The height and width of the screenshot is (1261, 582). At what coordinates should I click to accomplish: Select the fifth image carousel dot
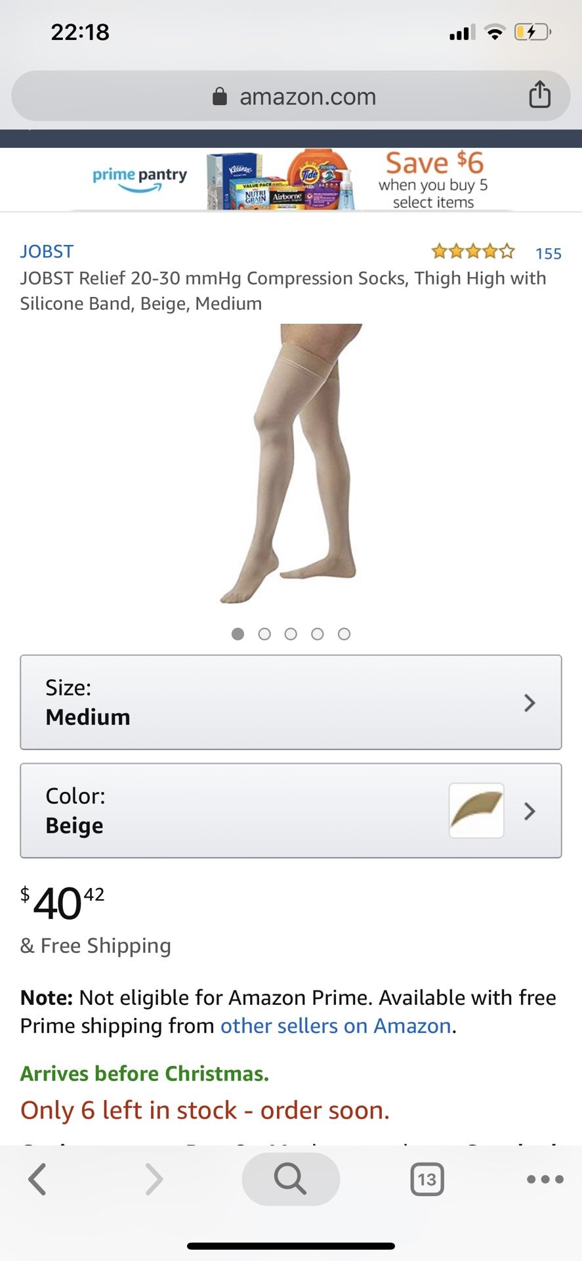tap(344, 634)
